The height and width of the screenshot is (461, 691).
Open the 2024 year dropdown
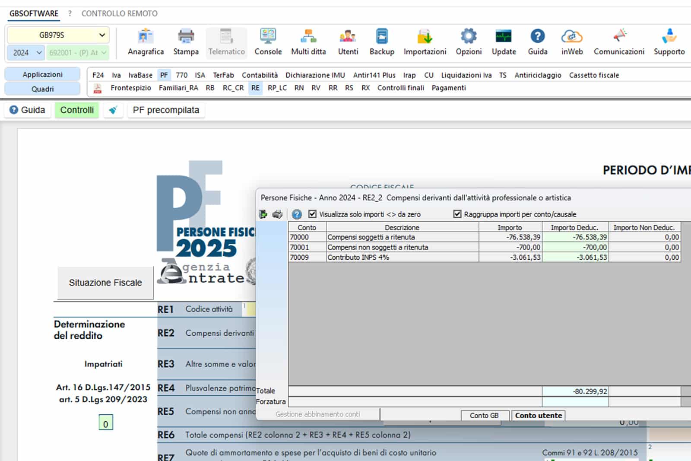[x=39, y=53]
